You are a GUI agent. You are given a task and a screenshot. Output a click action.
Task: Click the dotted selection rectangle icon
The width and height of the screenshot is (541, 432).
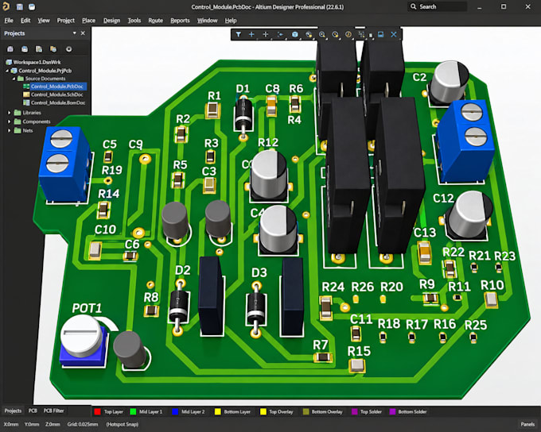[x=361, y=34]
